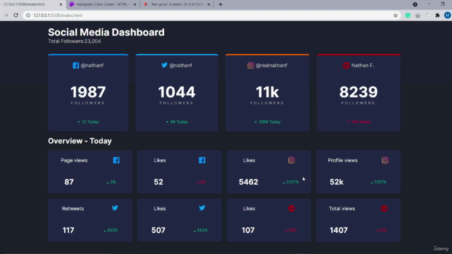Close the flex-grow is weird tab
This screenshot has height=254, width=452.
[209, 4]
